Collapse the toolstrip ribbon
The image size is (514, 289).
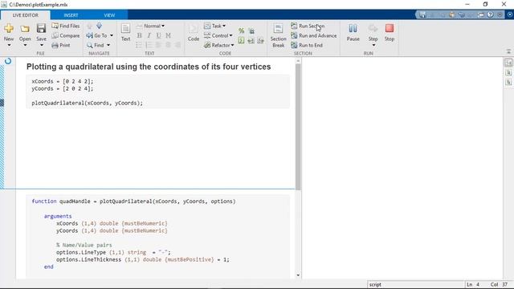[508, 51]
